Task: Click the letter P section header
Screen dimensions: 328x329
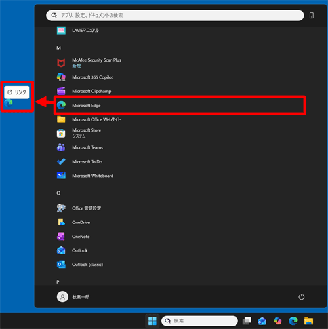Action: tap(58, 282)
